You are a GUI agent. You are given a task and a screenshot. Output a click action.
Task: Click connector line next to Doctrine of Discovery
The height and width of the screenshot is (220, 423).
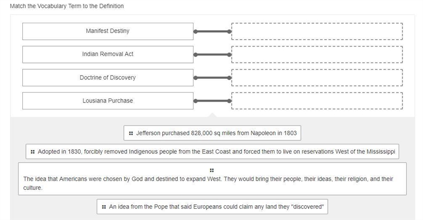coord(213,78)
